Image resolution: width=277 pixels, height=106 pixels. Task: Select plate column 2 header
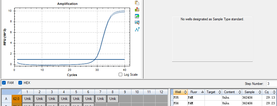40,92
